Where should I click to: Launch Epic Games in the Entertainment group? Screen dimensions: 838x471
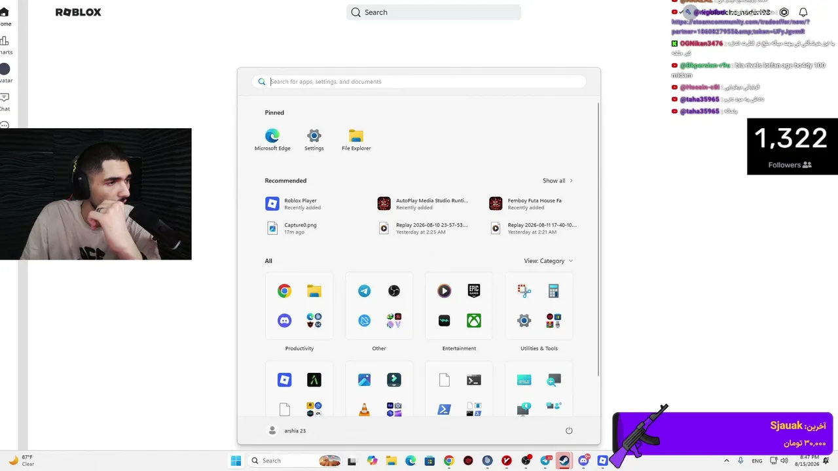pos(474,291)
